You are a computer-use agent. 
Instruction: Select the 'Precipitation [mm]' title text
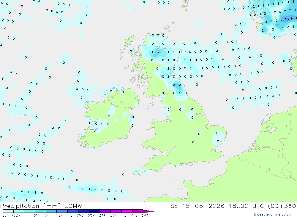coord(30,206)
